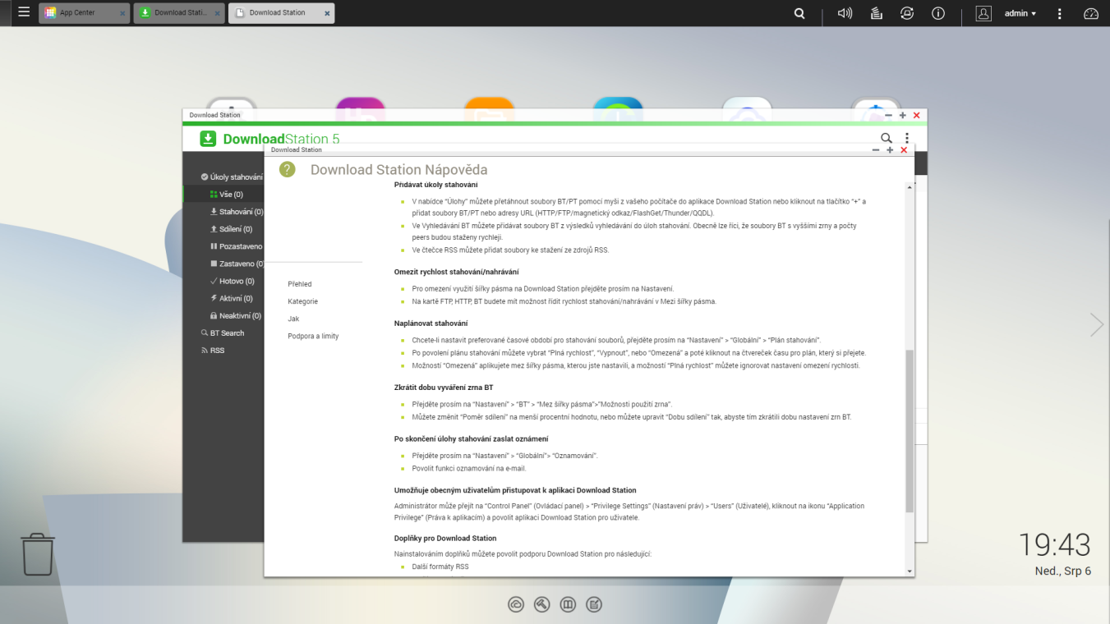Click the tools icon in the bottom dock
This screenshot has width=1110, height=624.
click(541, 604)
